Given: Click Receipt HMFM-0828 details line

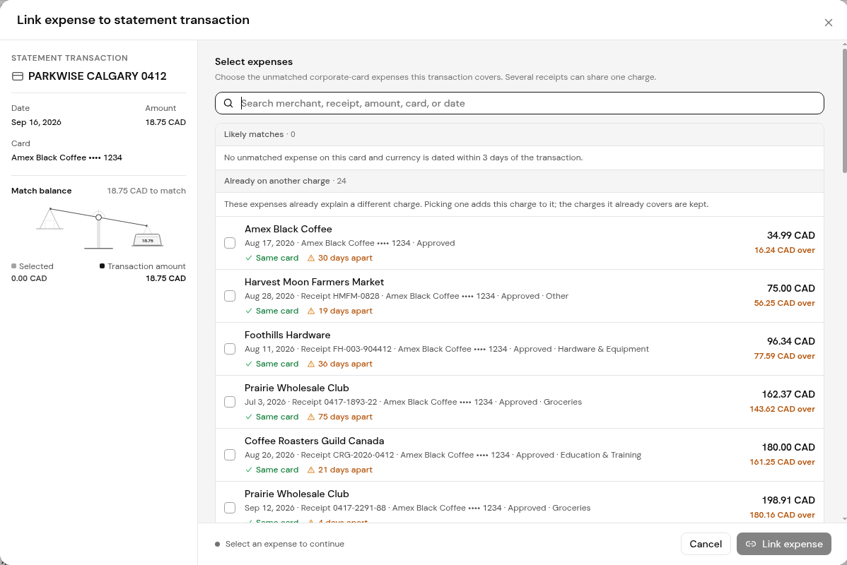Looking at the screenshot, I should [x=407, y=296].
